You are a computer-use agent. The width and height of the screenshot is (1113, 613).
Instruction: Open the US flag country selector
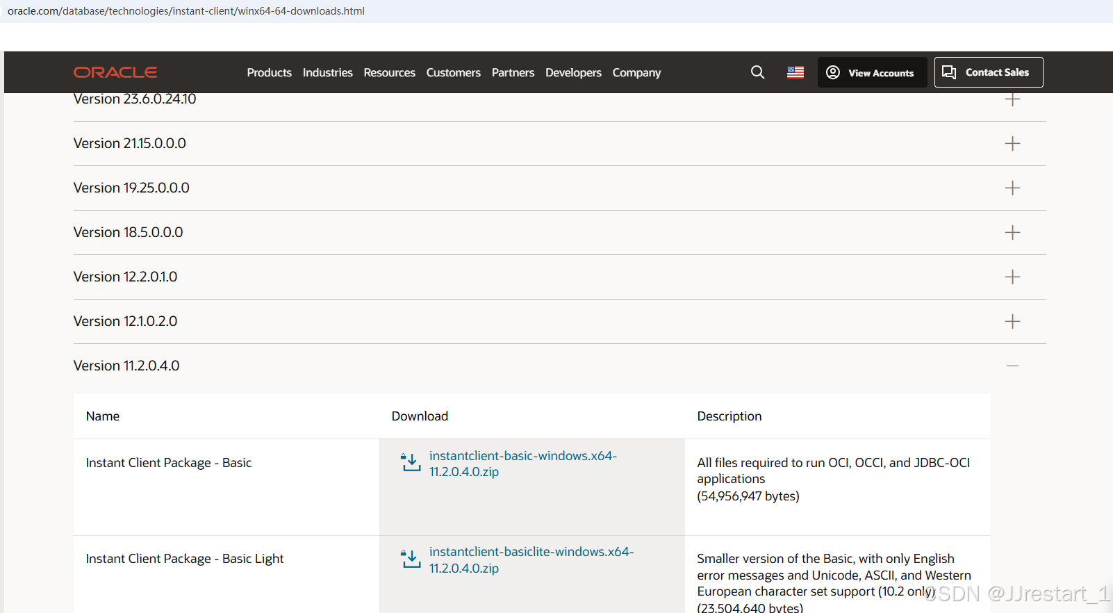coord(795,72)
